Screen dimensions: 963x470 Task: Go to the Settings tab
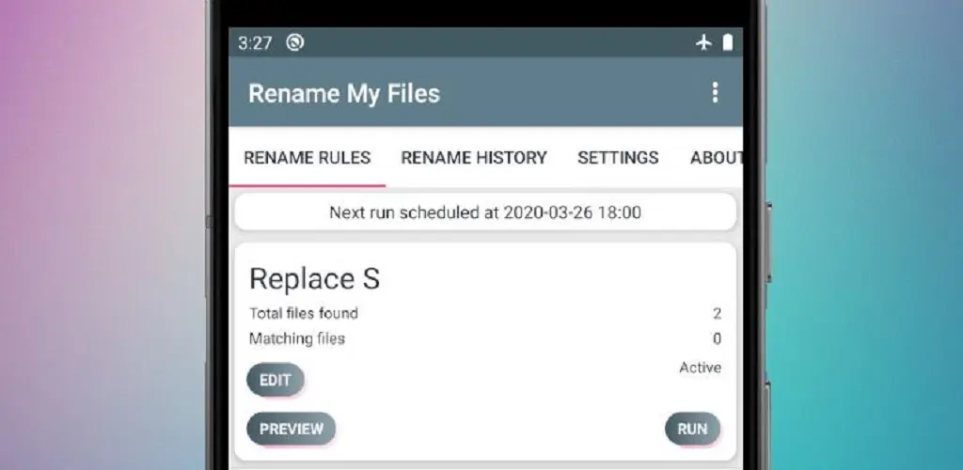click(x=618, y=158)
